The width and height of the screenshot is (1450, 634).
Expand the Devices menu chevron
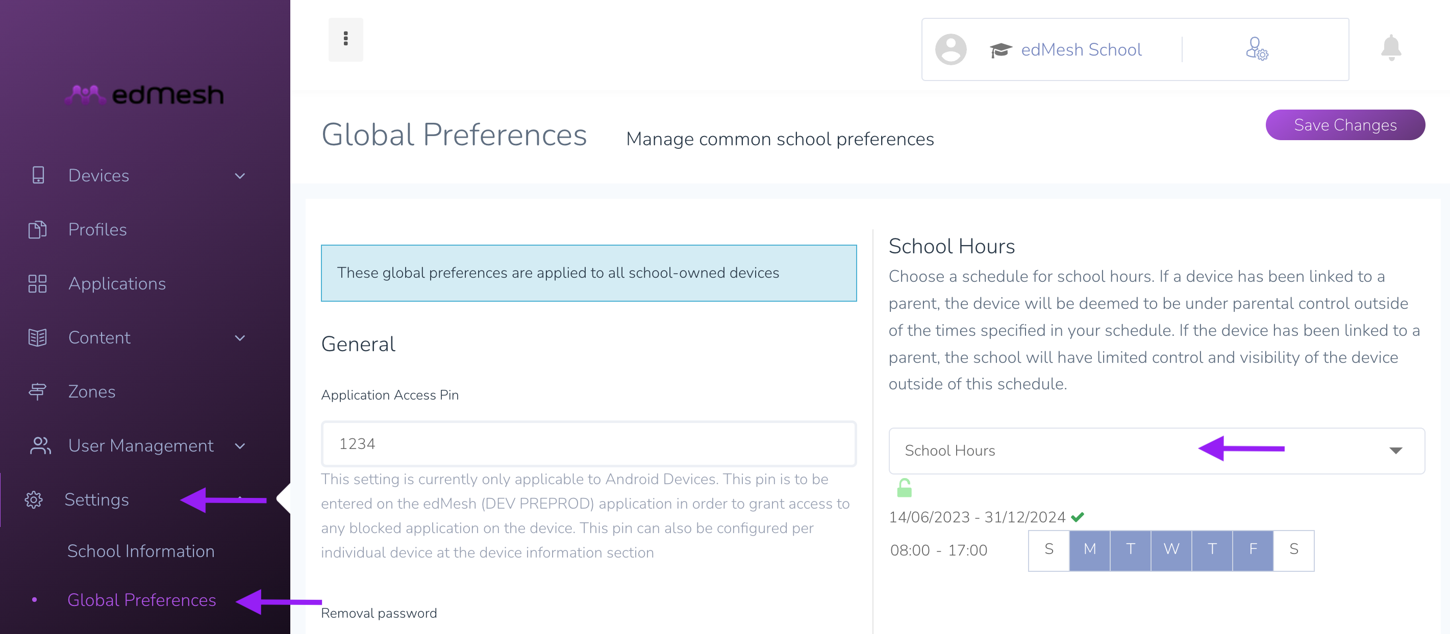(x=240, y=176)
